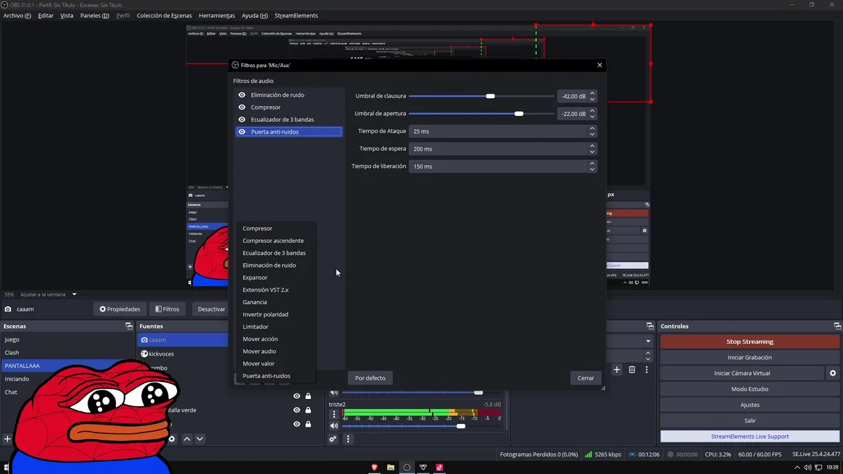This screenshot has width=843, height=474.
Task: Choose Extensión VST 2.x filter option
Action: 265,290
